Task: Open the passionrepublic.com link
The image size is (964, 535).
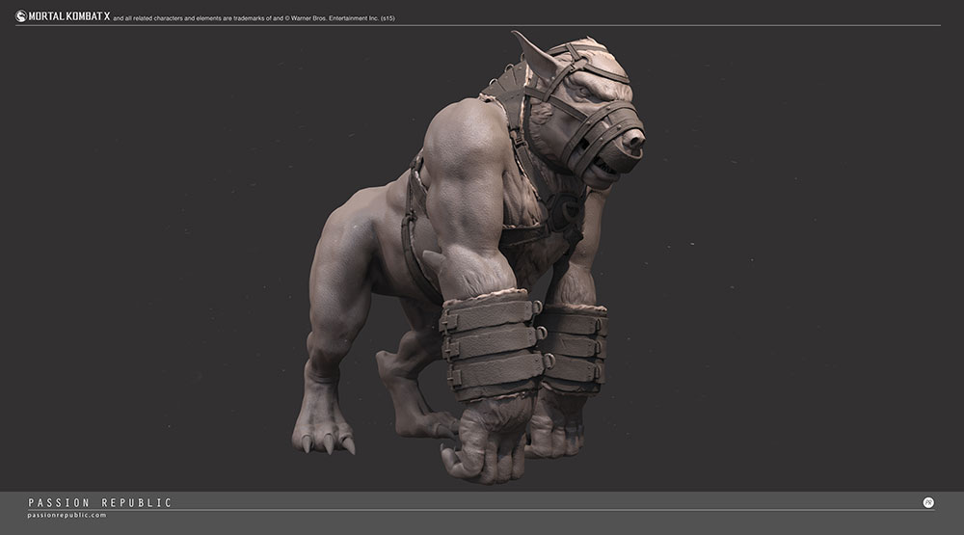Action: (x=67, y=516)
